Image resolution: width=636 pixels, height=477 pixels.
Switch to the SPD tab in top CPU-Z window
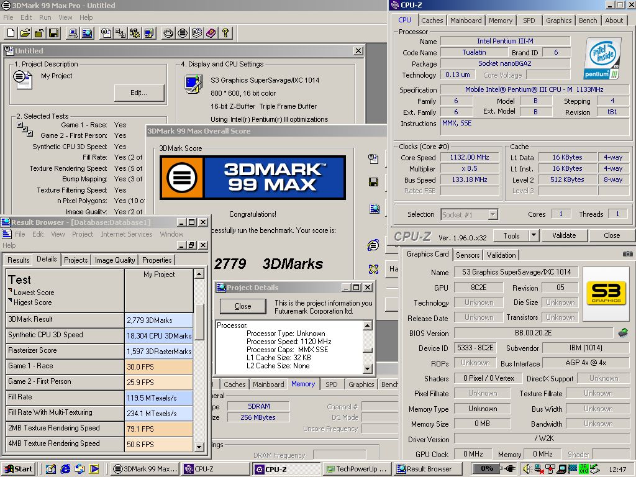(529, 20)
